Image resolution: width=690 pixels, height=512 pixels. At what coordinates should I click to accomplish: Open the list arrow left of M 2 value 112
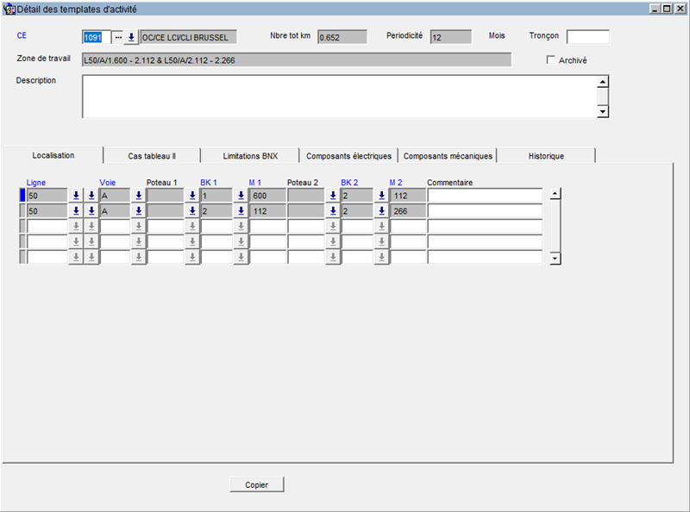381,196
